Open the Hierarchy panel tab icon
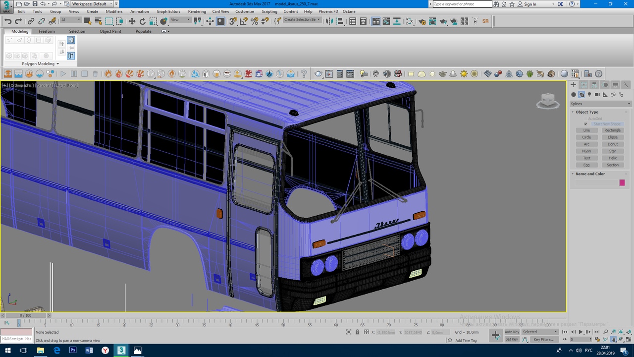The image size is (634, 357). pos(594,85)
